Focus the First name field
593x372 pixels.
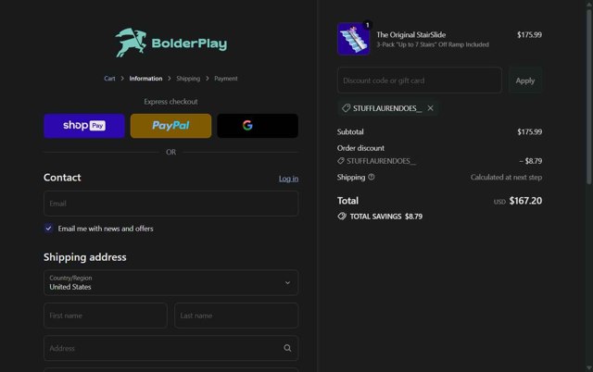106,316
